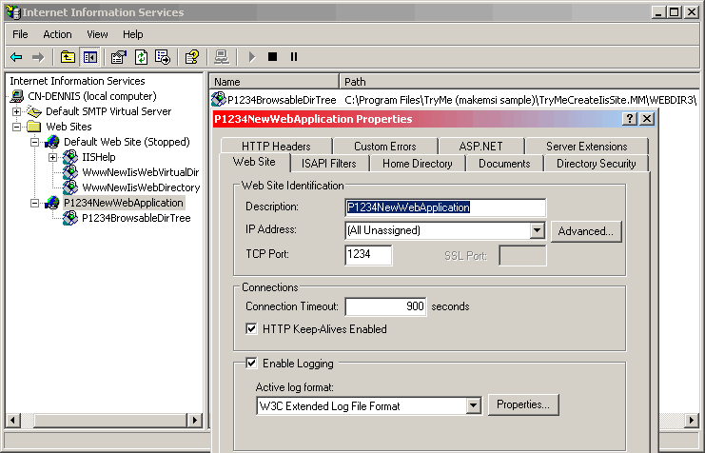Screen dimensions: 705x453
Task: Click the Properties toolbar icon
Action: (x=119, y=57)
